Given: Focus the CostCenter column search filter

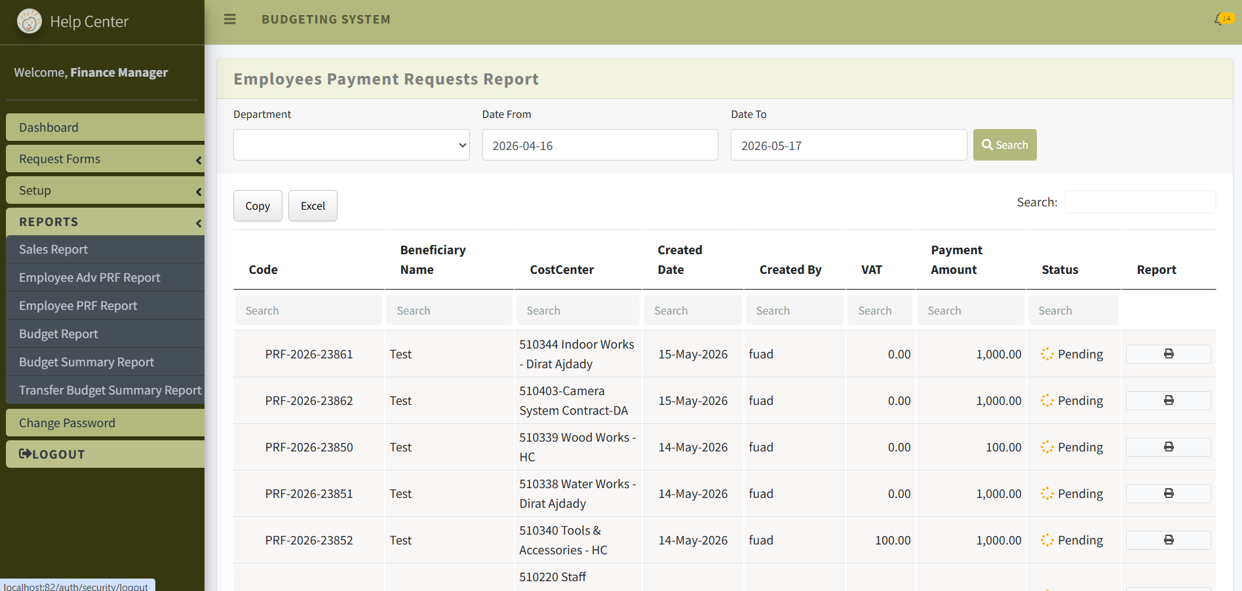Looking at the screenshot, I should pos(578,310).
